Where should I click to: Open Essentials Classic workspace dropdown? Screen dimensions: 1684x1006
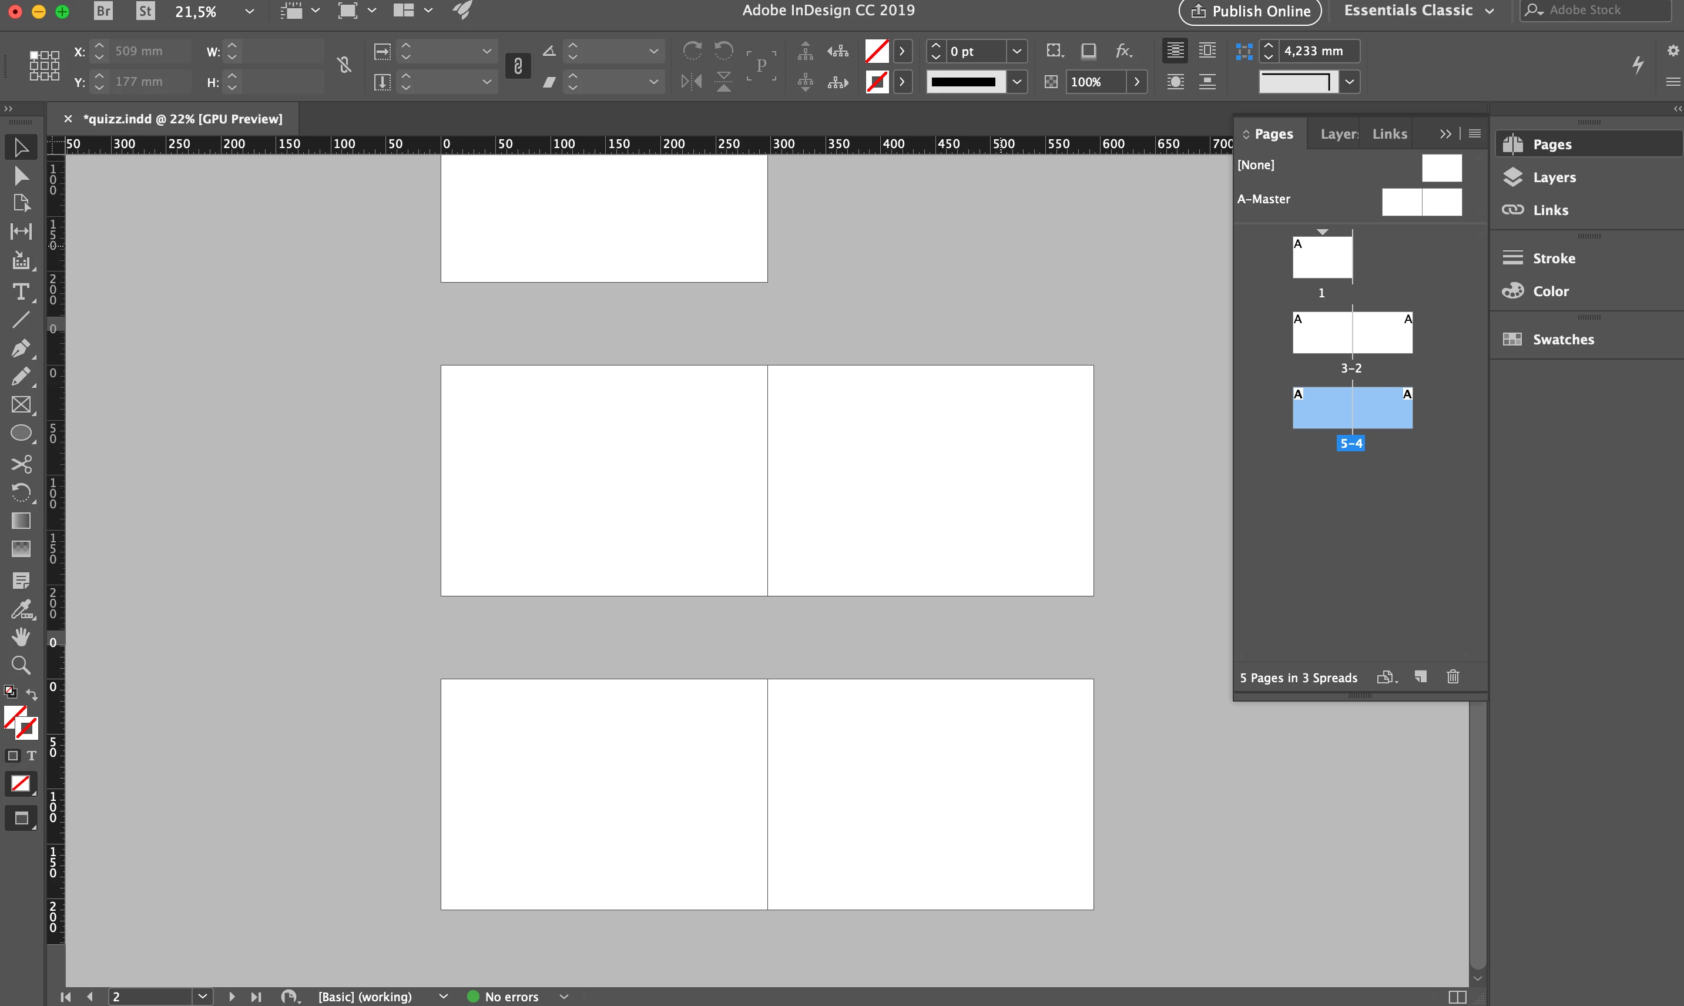coord(1490,11)
